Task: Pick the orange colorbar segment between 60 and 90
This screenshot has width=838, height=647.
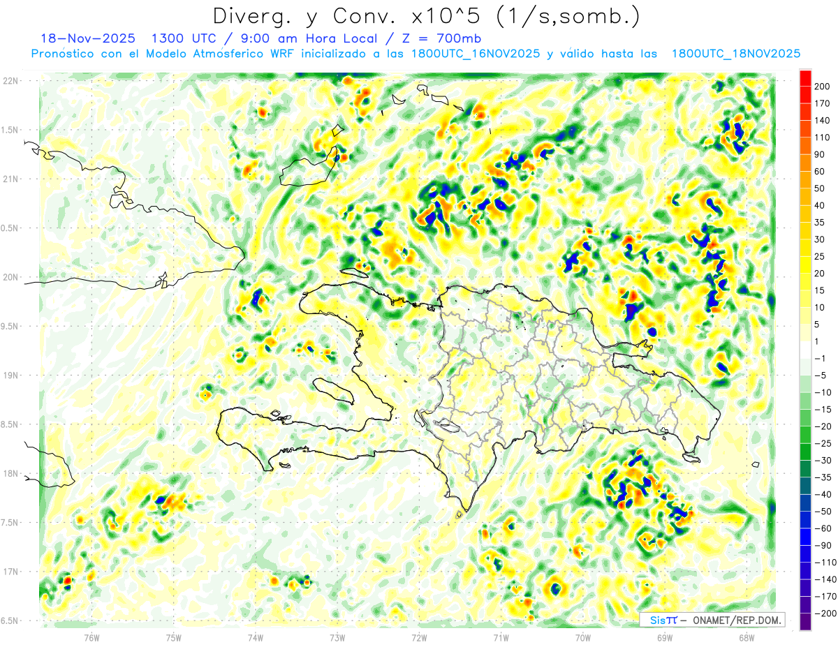Action: pos(805,163)
